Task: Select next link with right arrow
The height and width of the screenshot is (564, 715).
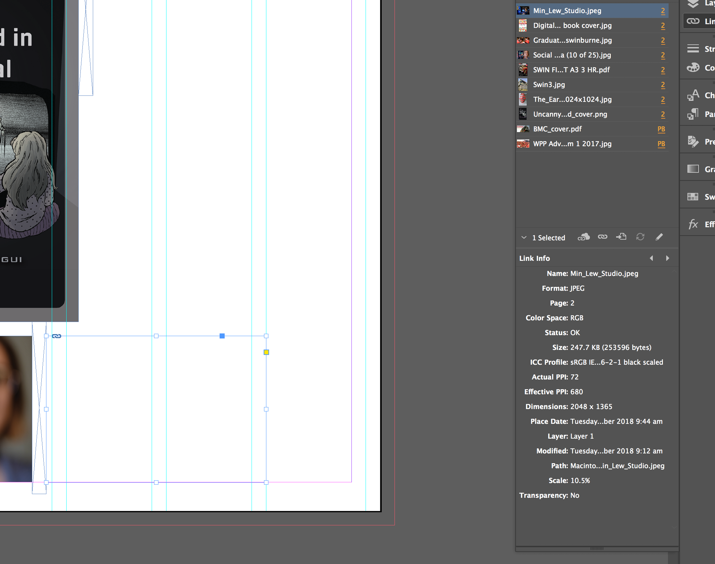Action: point(668,258)
